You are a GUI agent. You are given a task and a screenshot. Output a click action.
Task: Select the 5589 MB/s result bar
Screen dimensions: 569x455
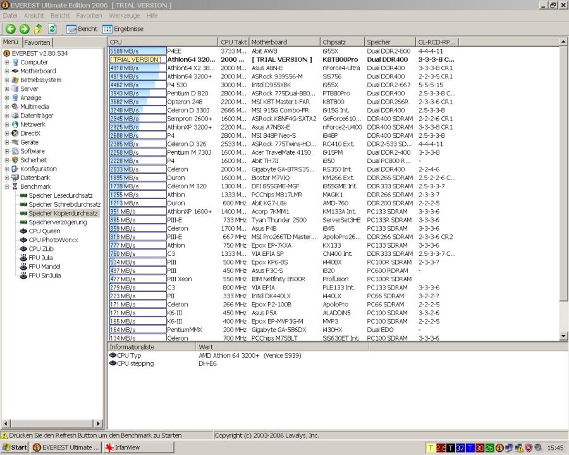click(138, 51)
